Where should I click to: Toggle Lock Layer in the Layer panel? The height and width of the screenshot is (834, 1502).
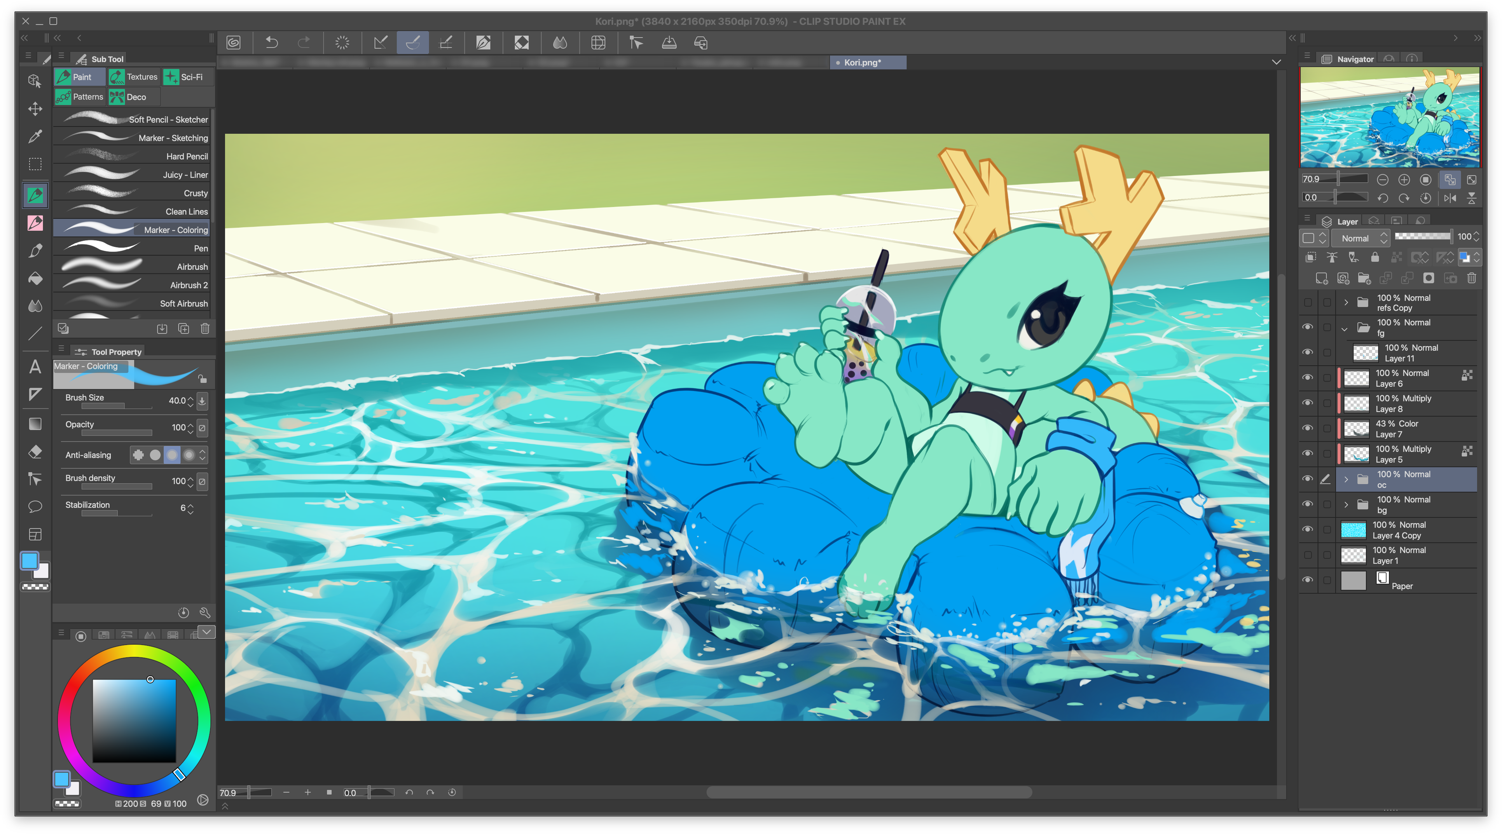[1375, 257]
